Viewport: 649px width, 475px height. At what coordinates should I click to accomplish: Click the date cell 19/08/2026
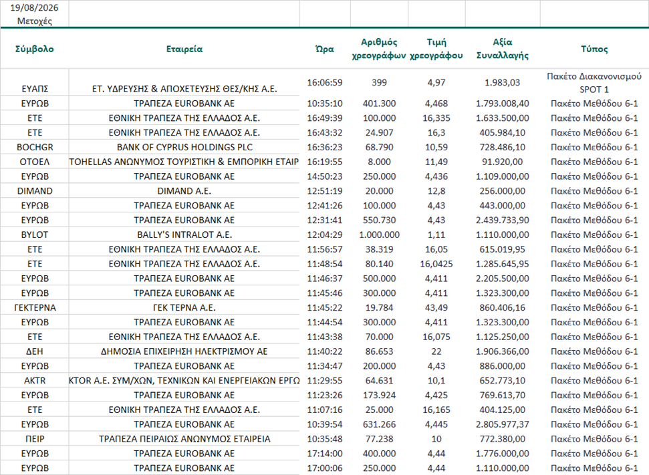point(34,8)
